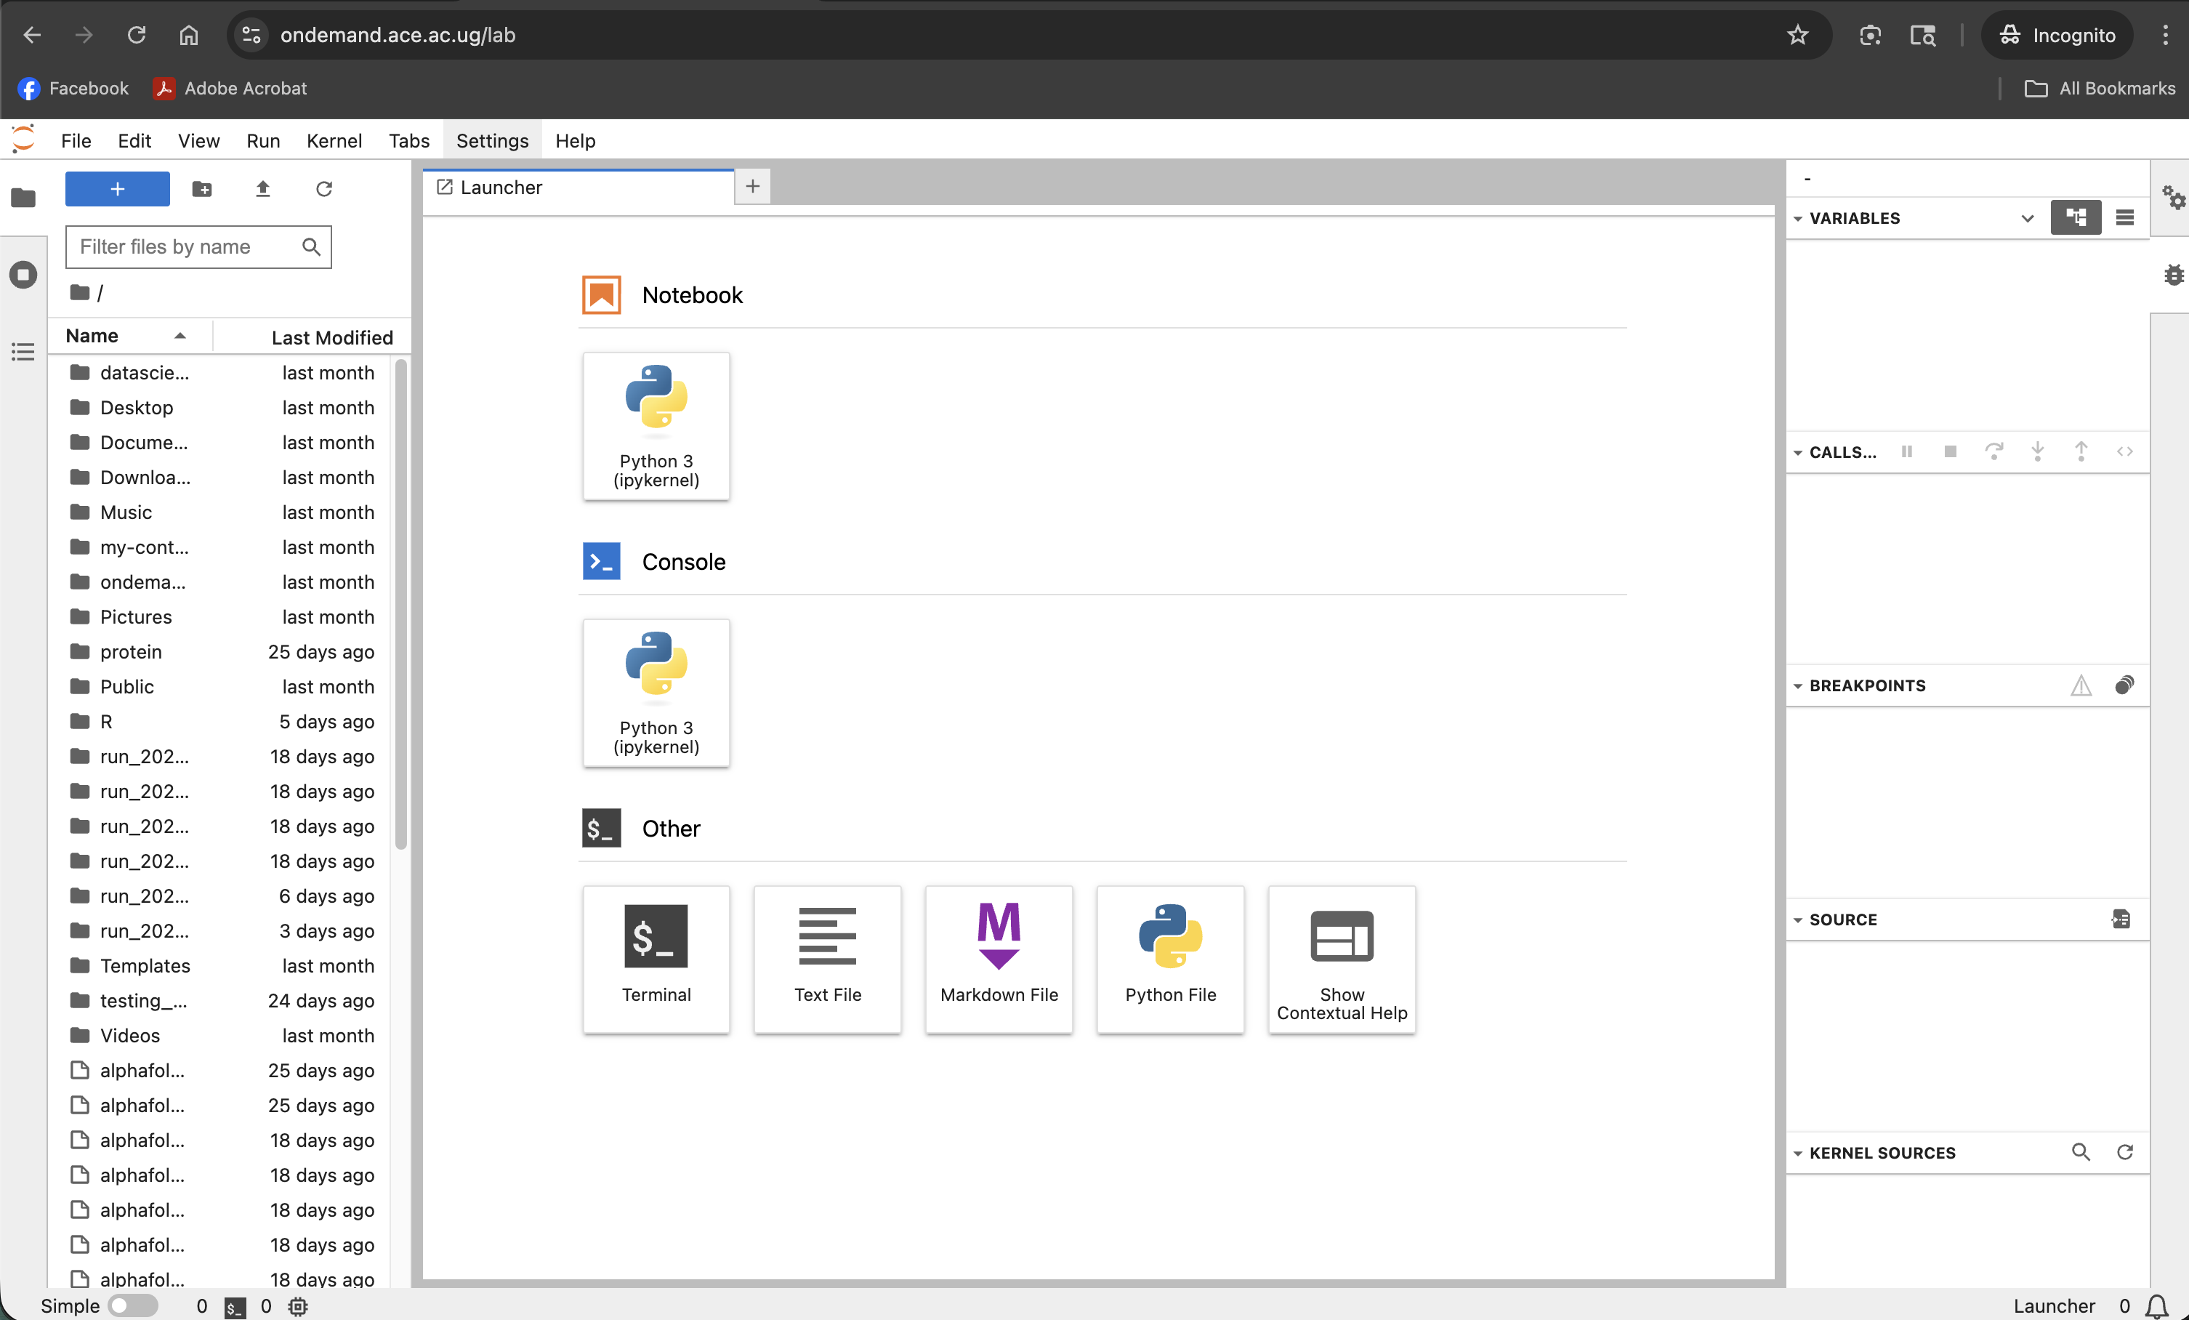Toggle Simple interface mode
Viewport: 2189px width, 1320px height.
pos(133,1305)
